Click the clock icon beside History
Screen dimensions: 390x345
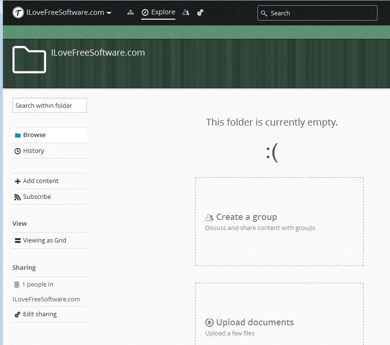click(x=17, y=151)
